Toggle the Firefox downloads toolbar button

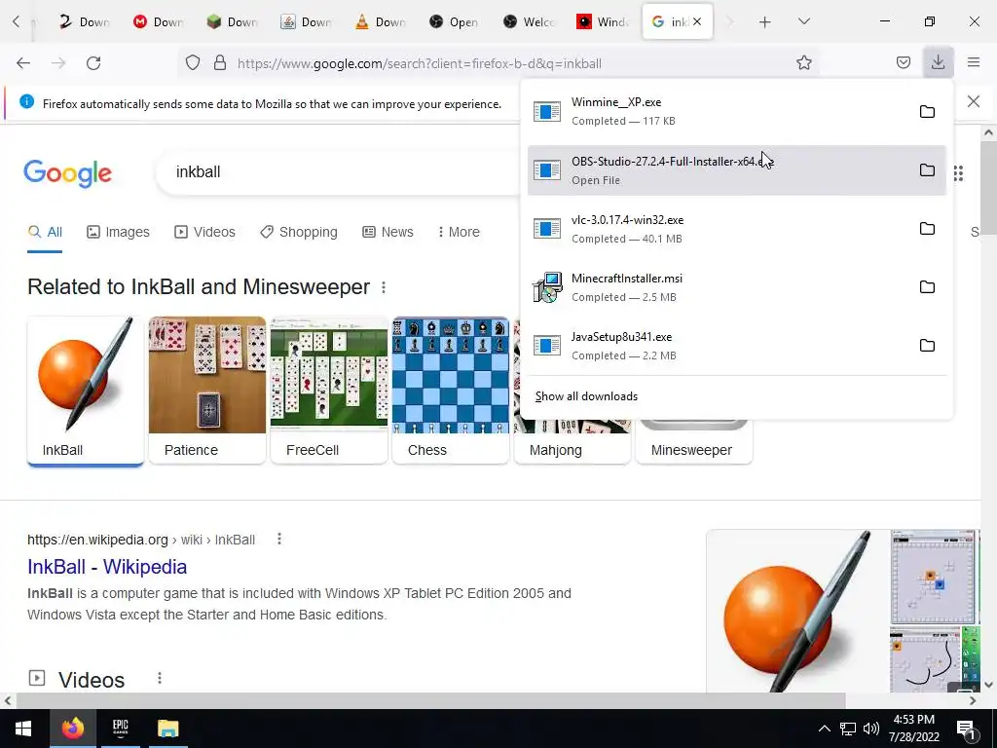938,62
